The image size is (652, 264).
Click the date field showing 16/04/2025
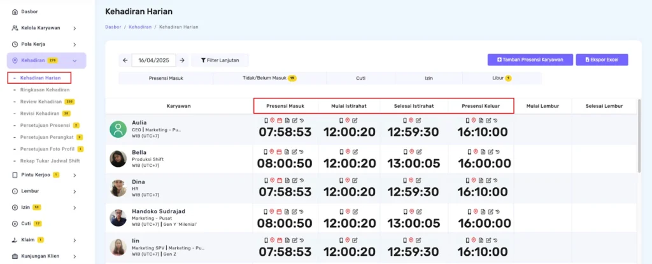point(153,60)
